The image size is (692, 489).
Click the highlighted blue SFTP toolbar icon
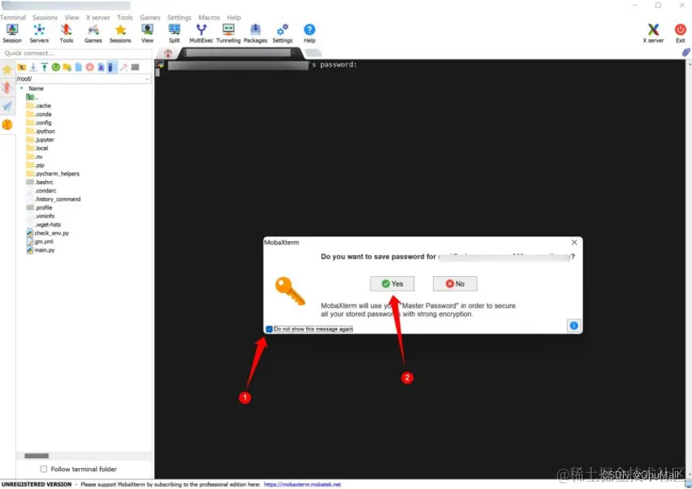point(111,67)
